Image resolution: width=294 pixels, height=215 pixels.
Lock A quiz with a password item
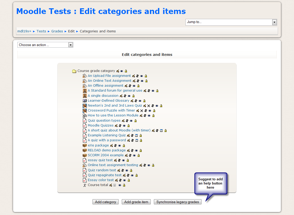pos(141,140)
